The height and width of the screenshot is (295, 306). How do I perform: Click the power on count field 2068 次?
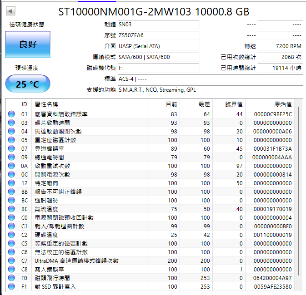(281, 57)
